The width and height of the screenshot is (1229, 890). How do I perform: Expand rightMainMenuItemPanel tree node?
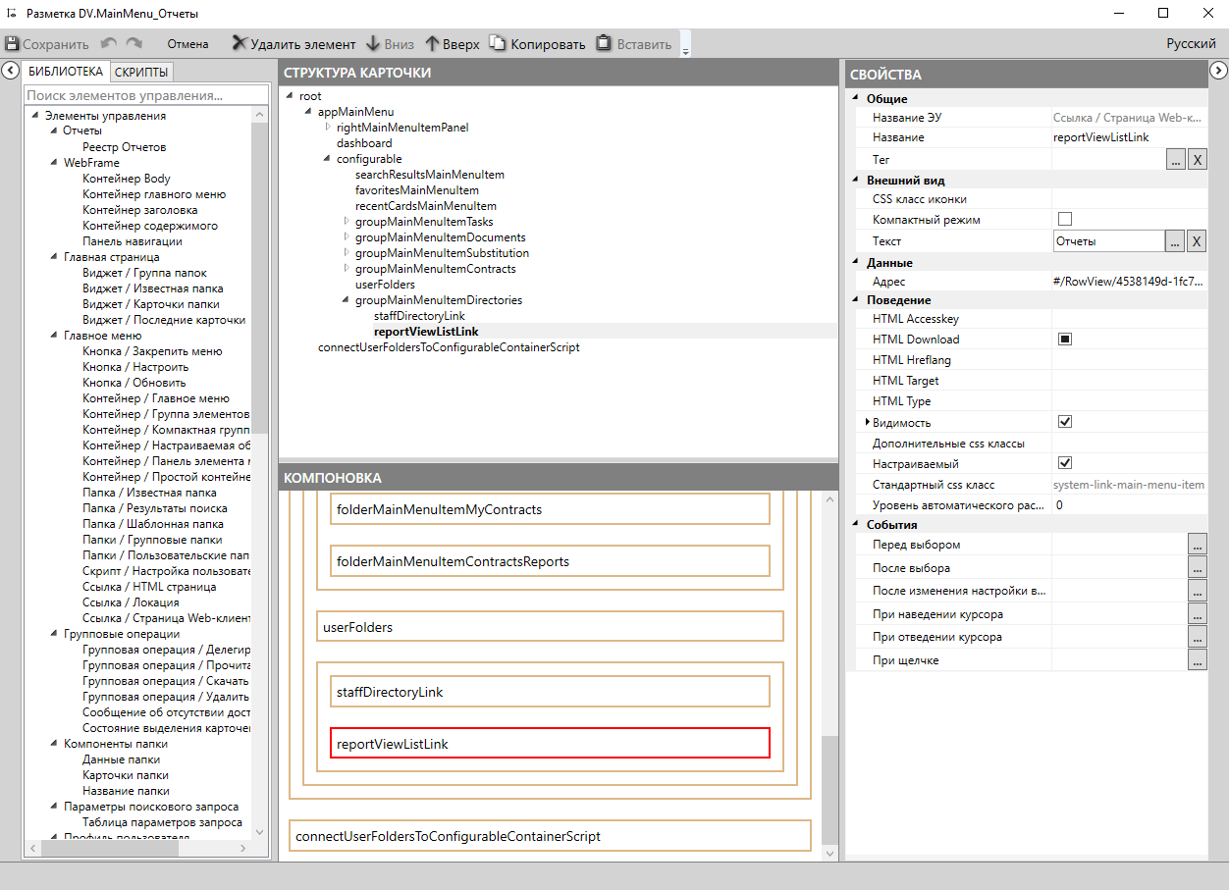(328, 128)
